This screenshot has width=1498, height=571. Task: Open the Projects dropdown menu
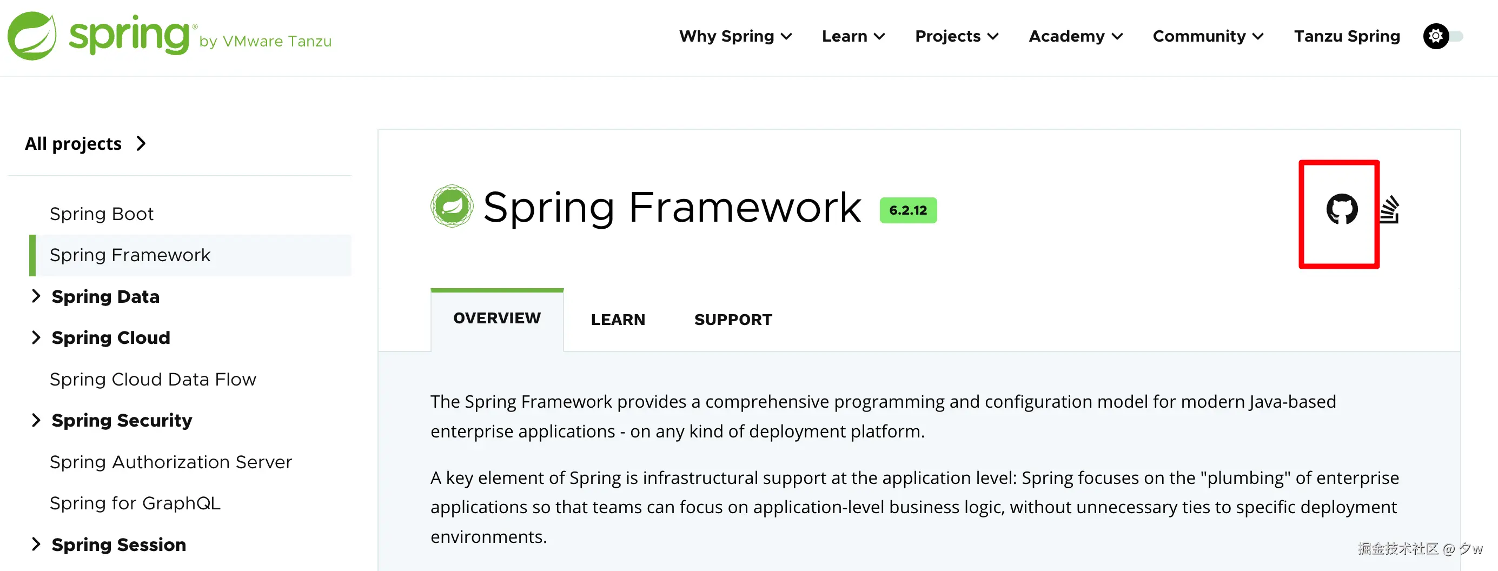pyautogui.click(x=957, y=37)
